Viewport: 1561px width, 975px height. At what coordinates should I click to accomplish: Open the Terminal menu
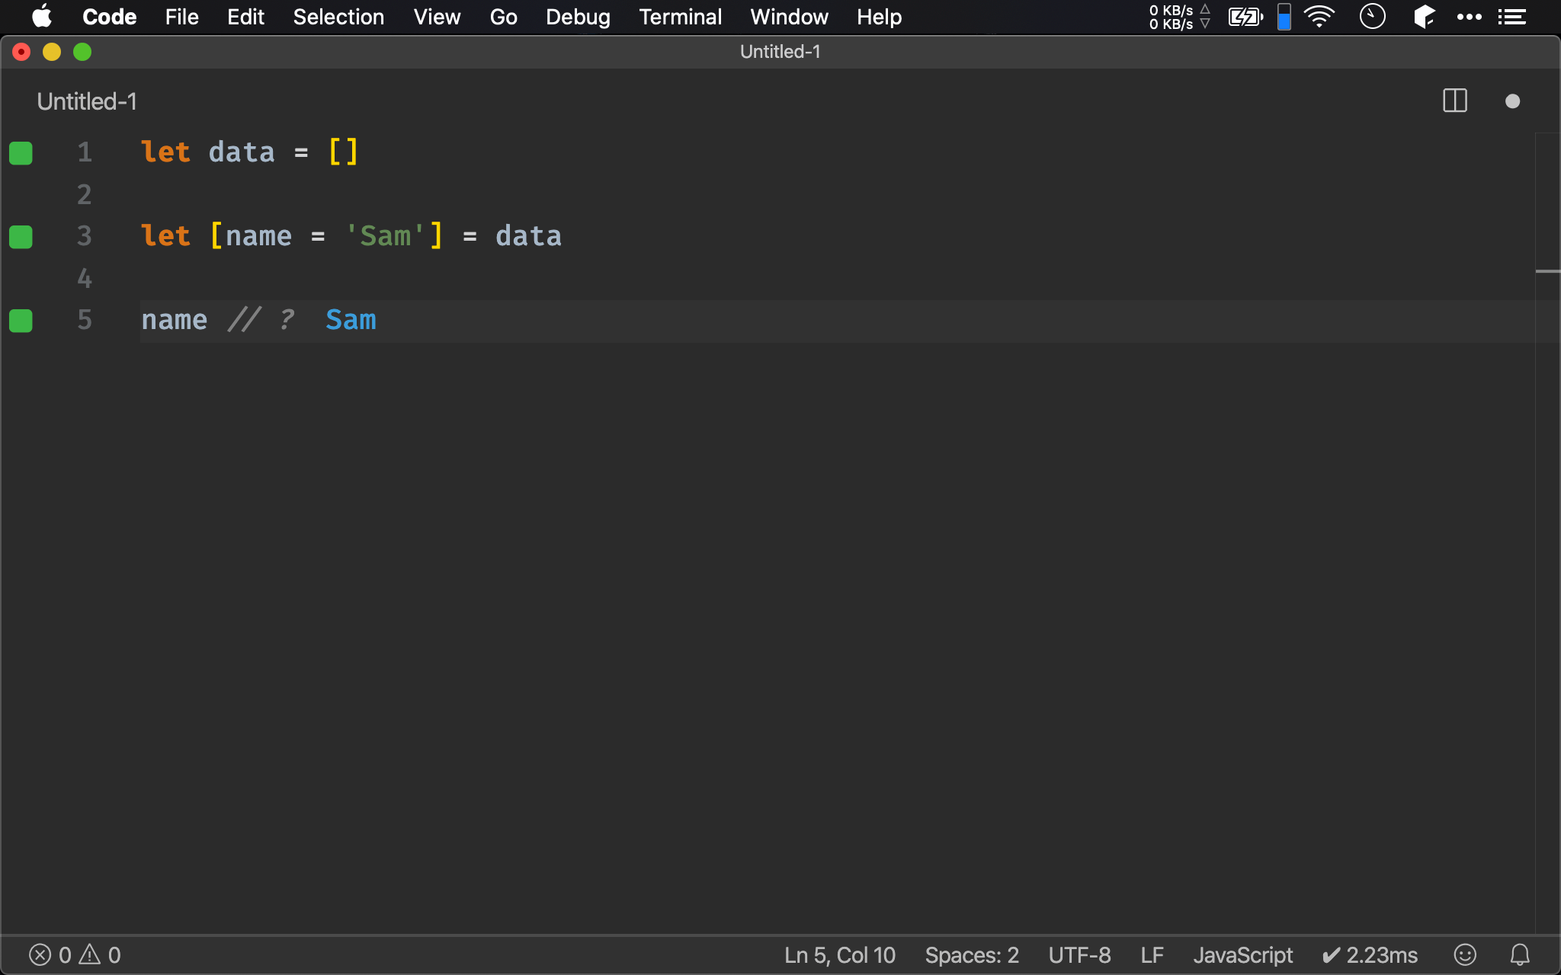point(680,17)
